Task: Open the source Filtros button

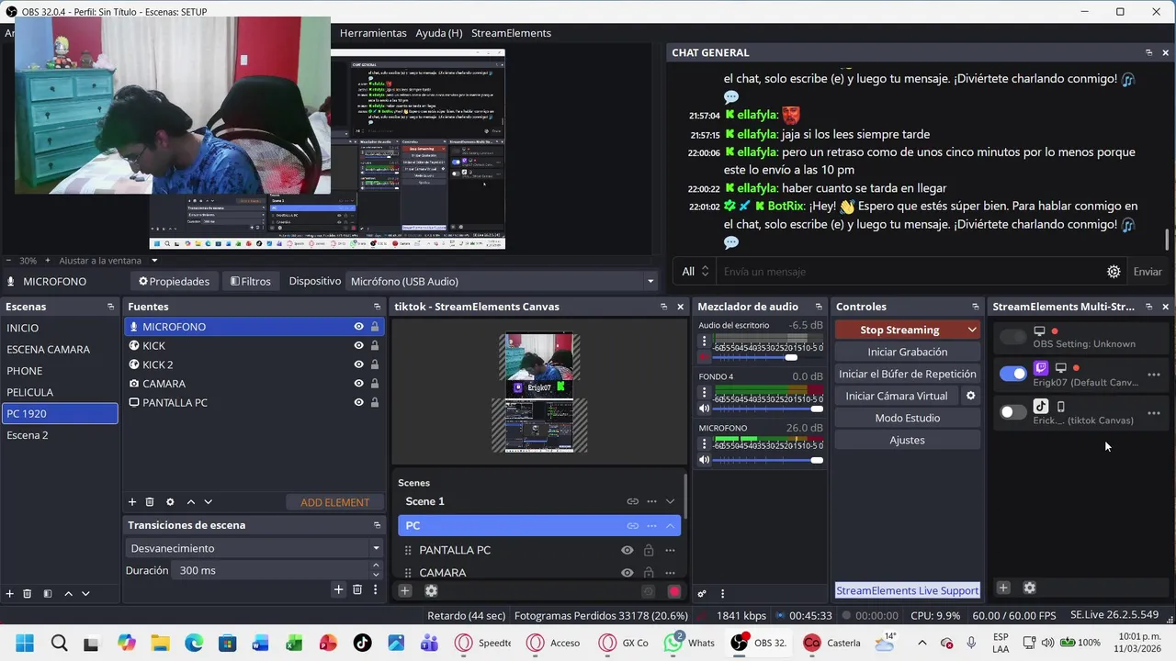Action: click(250, 281)
